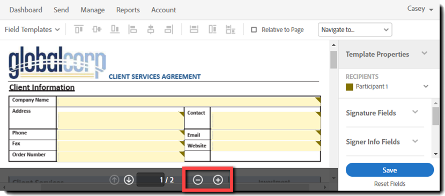Screen dimensions: 445x196
Task: Expand the Participant 1 recipient list
Action: click(x=426, y=87)
